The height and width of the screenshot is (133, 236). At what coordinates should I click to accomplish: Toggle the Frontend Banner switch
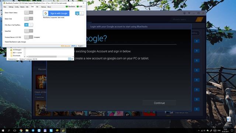[29, 37]
